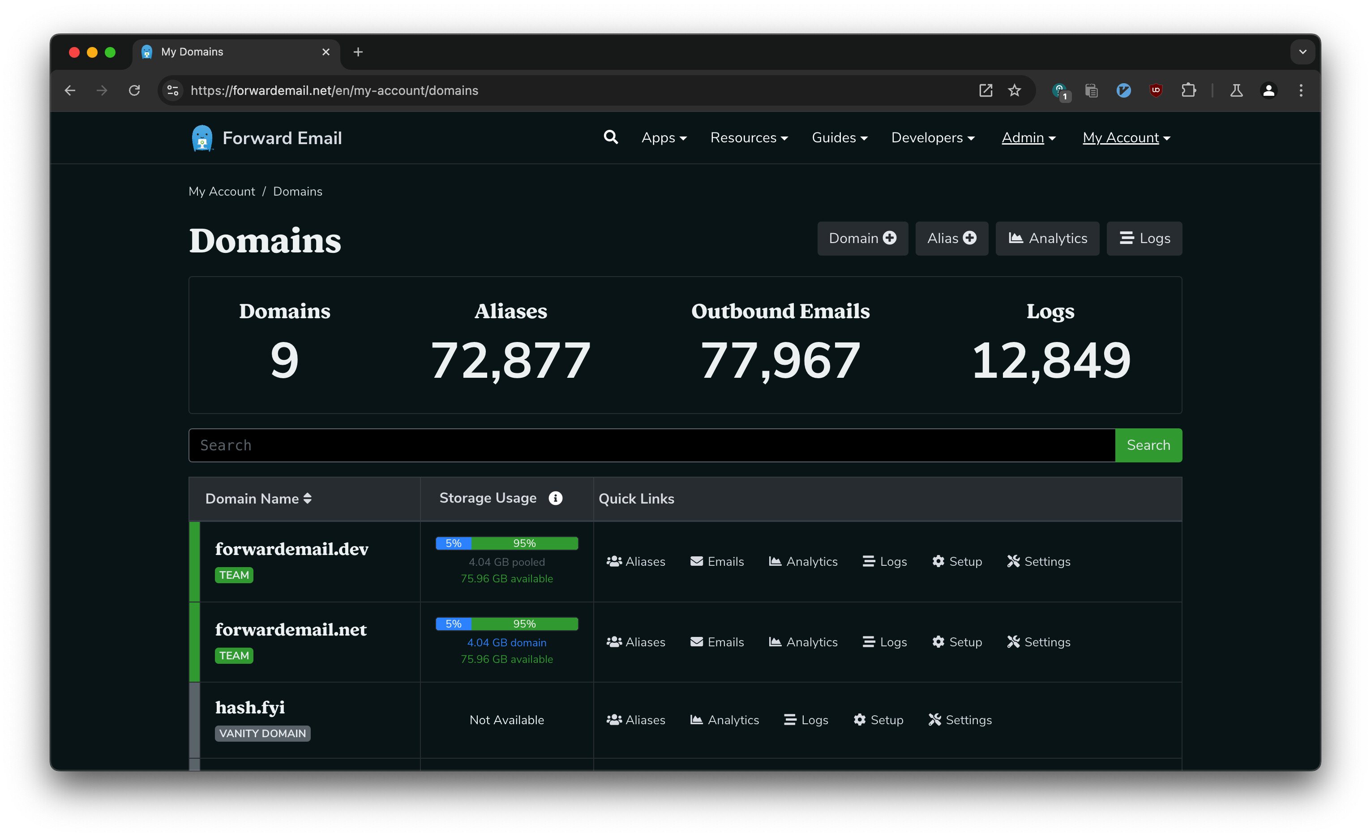This screenshot has width=1371, height=837.
Task: Open the Extensions puzzle icon
Action: (x=1188, y=90)
